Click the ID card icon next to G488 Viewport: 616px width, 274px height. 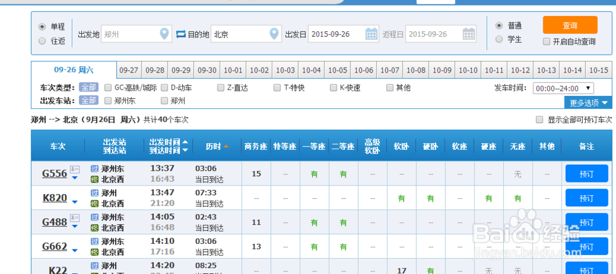click(x=75, y=218)
